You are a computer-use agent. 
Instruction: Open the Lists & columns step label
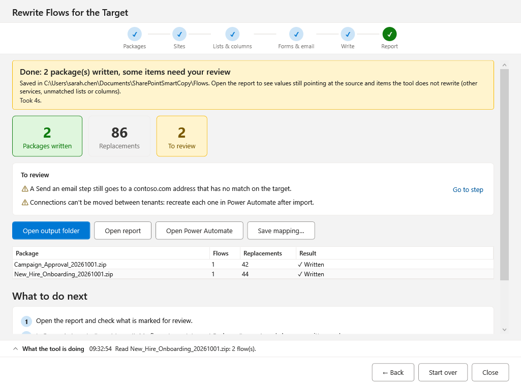click(232, 46)
